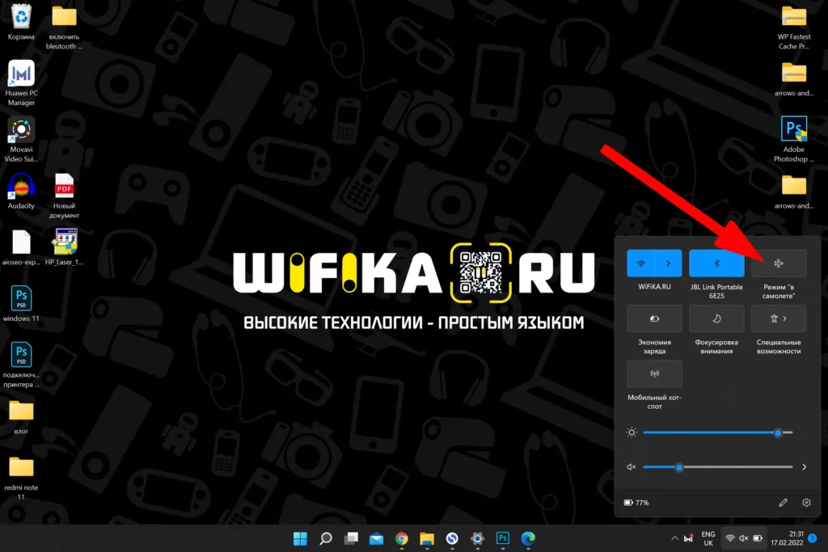Show hidden tray icons chevron
828x552 pixels.
[674, 538]
